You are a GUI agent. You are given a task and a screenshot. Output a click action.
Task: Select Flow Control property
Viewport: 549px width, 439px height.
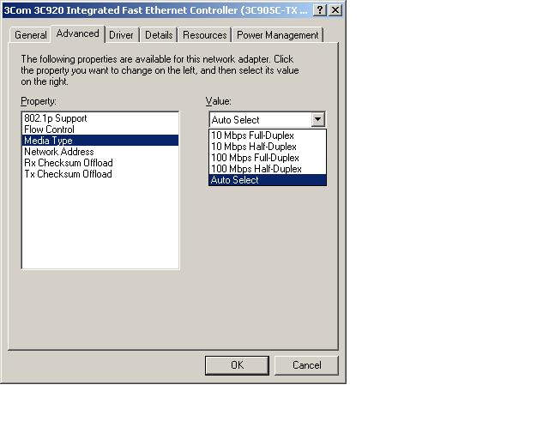(100, 129)
